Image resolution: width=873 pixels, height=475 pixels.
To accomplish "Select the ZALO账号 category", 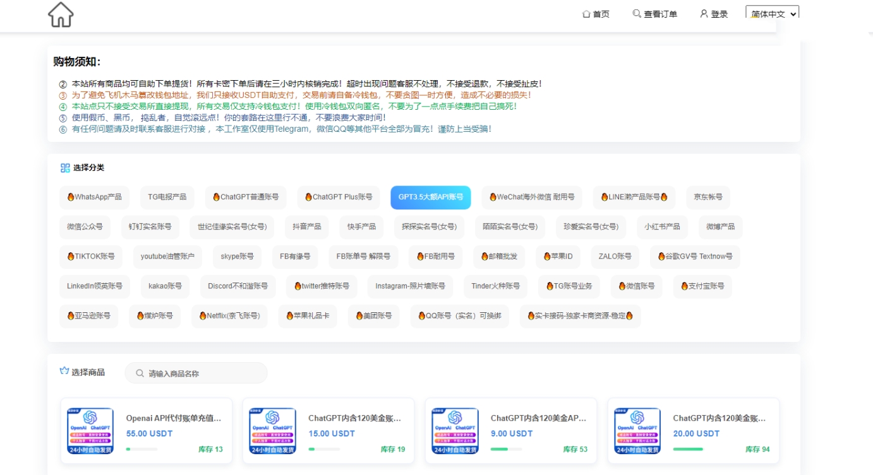I will pyautogui.click(x=615, y=257).
